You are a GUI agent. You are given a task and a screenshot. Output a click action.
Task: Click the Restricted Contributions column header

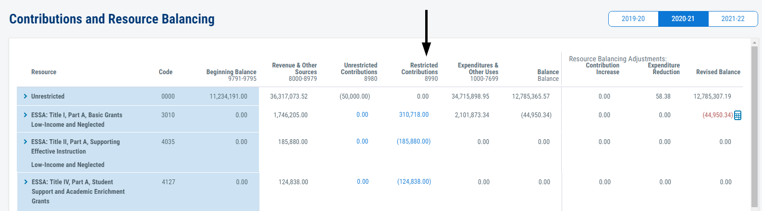(419, 68)
